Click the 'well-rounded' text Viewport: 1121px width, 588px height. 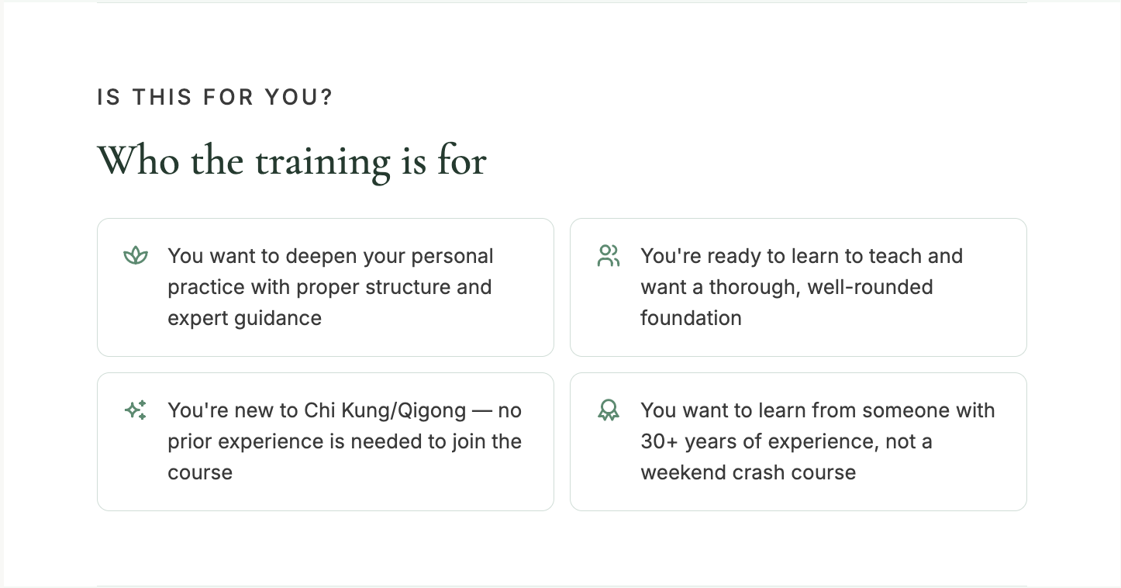(x=870, y=287)
